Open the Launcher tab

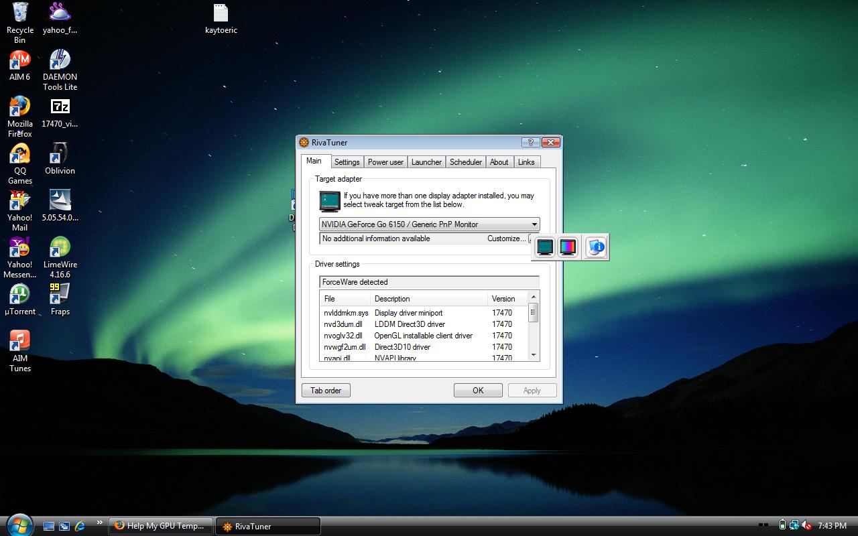click(x=426, y=162)
